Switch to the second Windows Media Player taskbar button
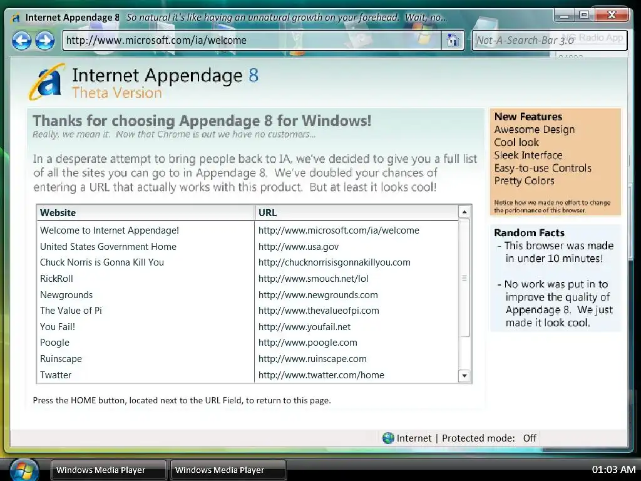The height and width of the screenshot is (481, 641). pyautogui.click(x=228, y=470)
